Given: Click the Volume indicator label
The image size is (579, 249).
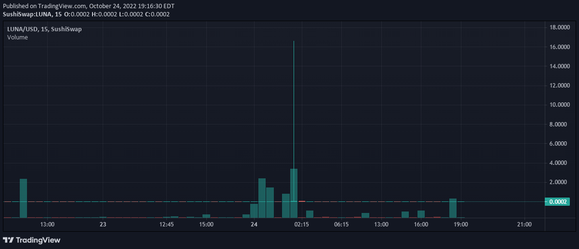Looking at the screenshot, I should (x=17, y=37).
